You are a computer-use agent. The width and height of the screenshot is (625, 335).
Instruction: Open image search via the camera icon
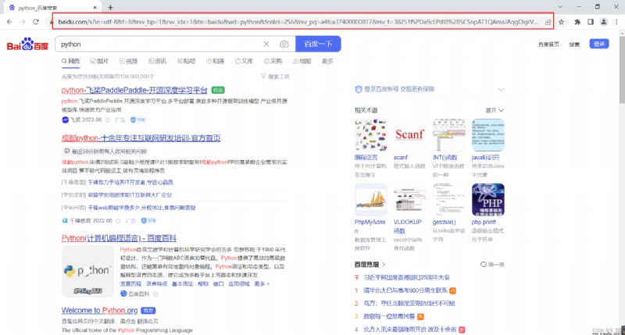coord(284,44)
